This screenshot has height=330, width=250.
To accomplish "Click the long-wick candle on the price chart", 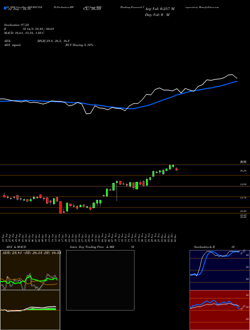I will (x=117, y=190).
